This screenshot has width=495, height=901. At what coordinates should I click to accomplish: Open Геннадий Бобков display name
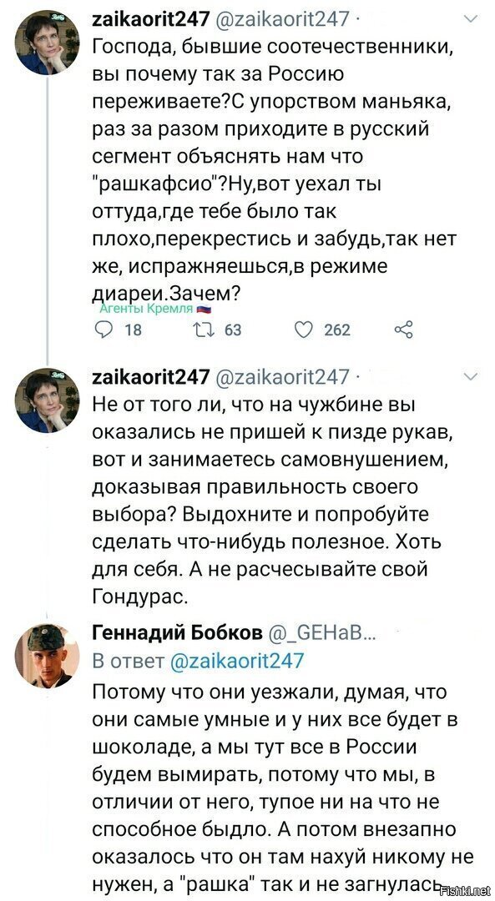pyautogui.click(x=178, y=632)
